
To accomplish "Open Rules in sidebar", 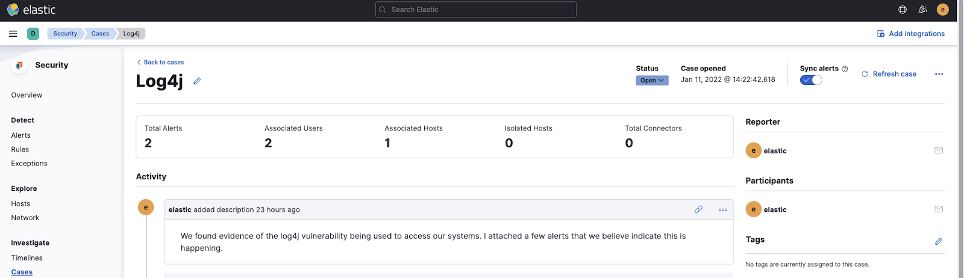I will (x=20, y=149).
